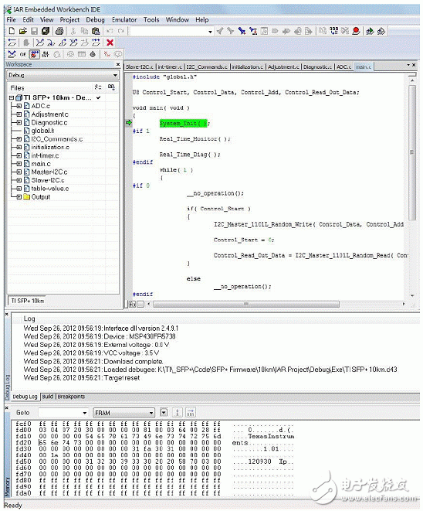
Task: Open the FRAM memory zone dropdown
Action: 124,413
